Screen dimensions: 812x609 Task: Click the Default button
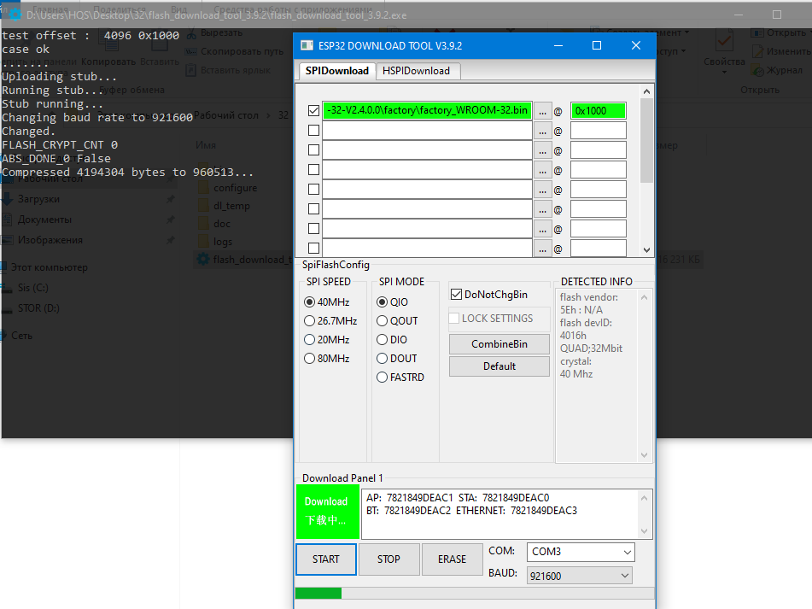click(499, 366)
